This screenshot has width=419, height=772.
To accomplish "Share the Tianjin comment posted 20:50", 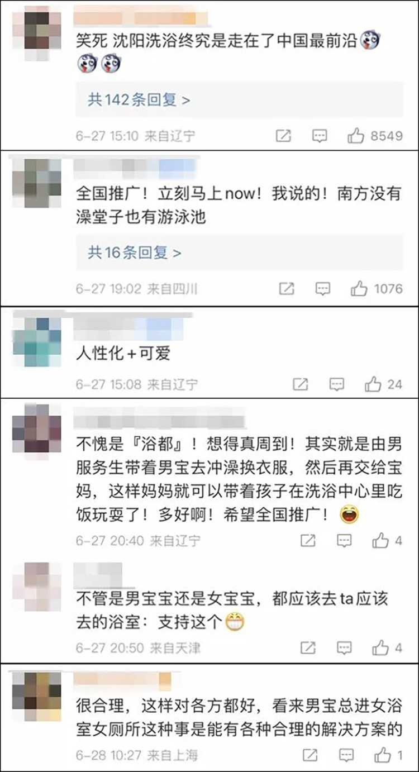I will pyautogui.click(x=308, y=647).
